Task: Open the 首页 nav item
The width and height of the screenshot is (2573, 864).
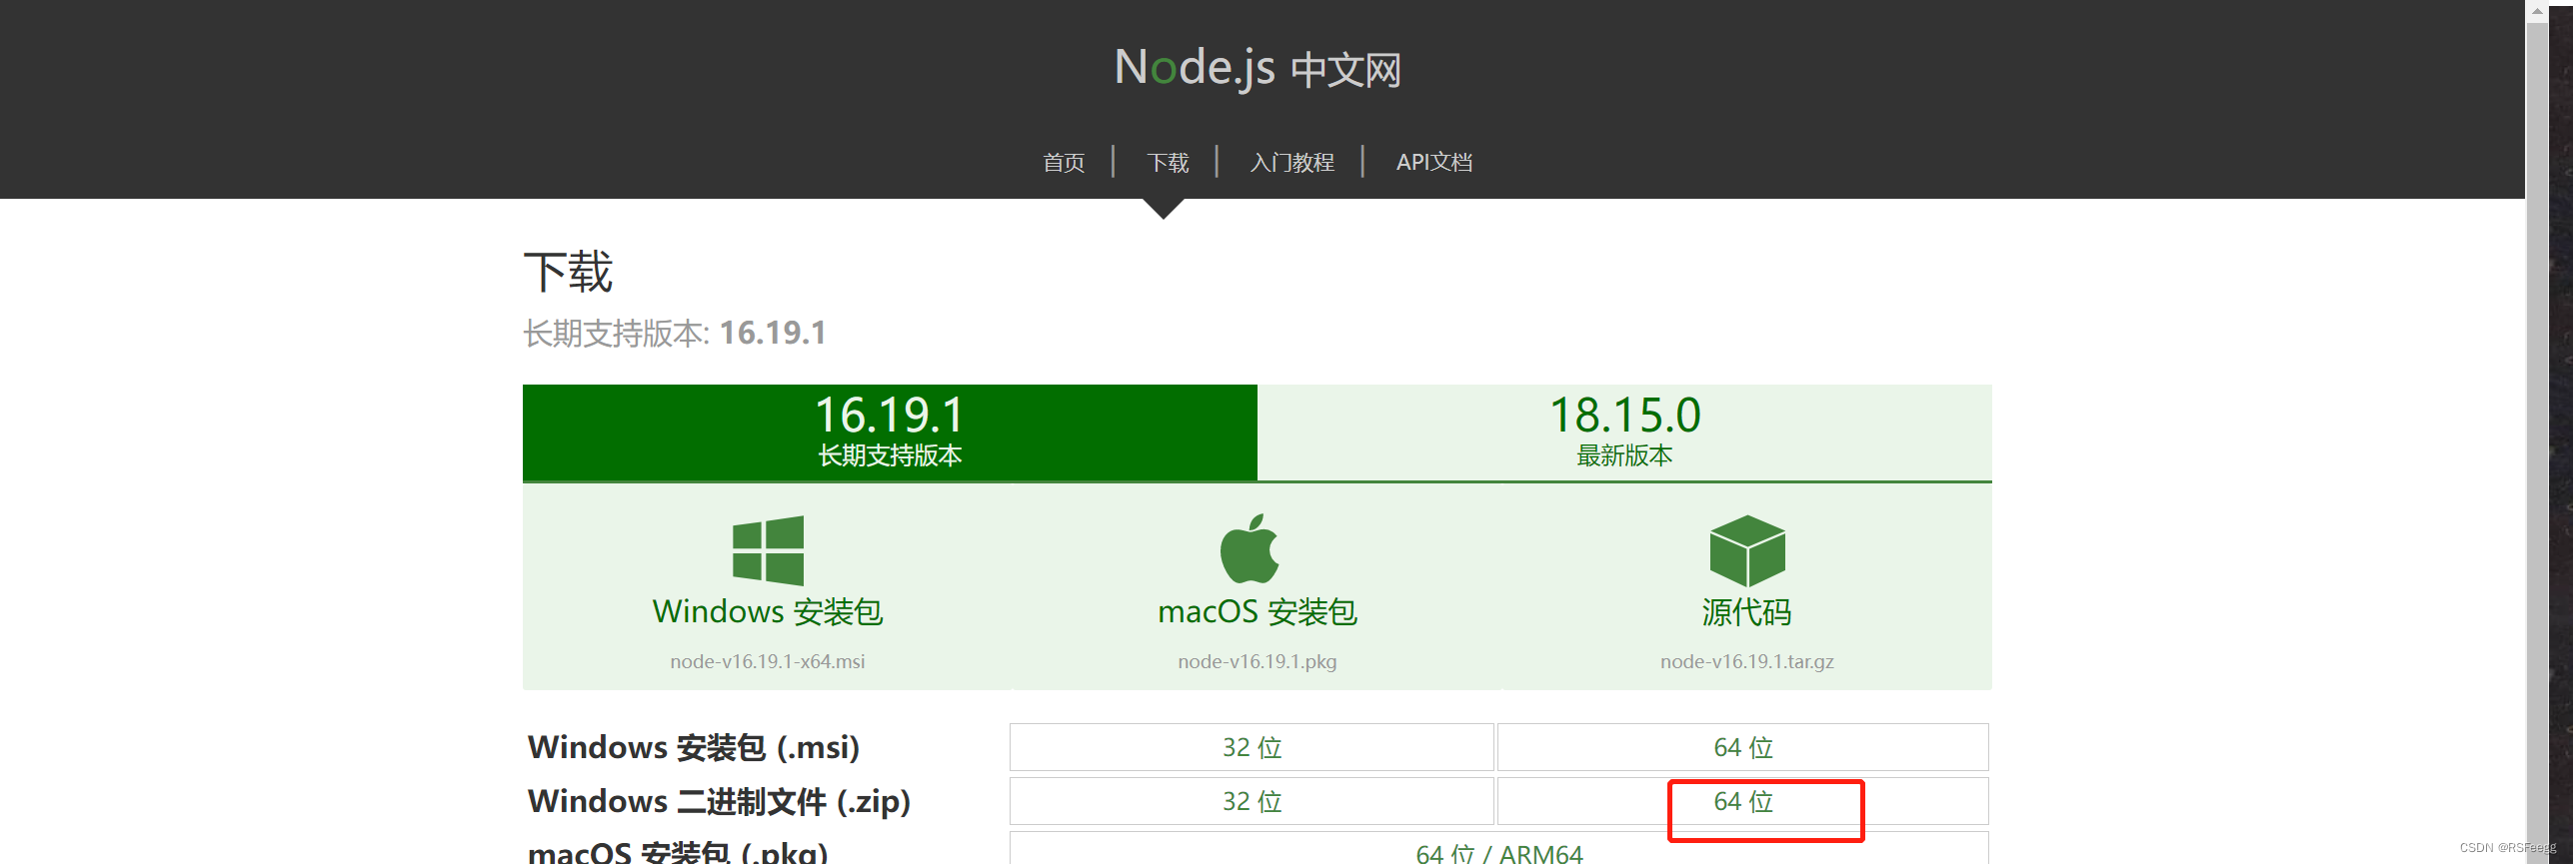Action: tap(1064, 162)
